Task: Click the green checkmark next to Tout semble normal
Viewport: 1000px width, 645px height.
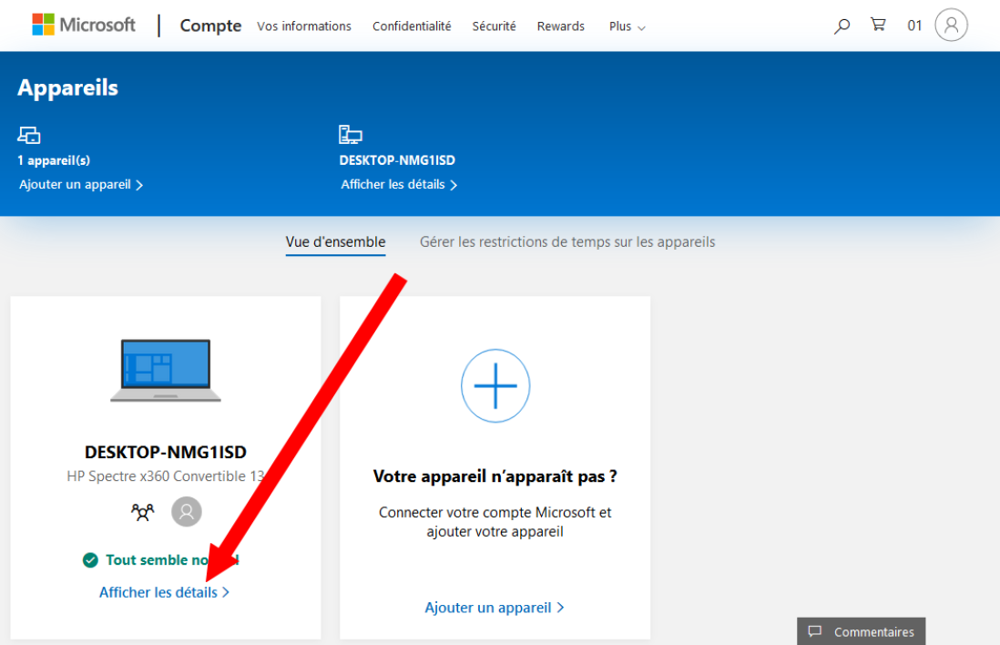Action: pos(90,559)
